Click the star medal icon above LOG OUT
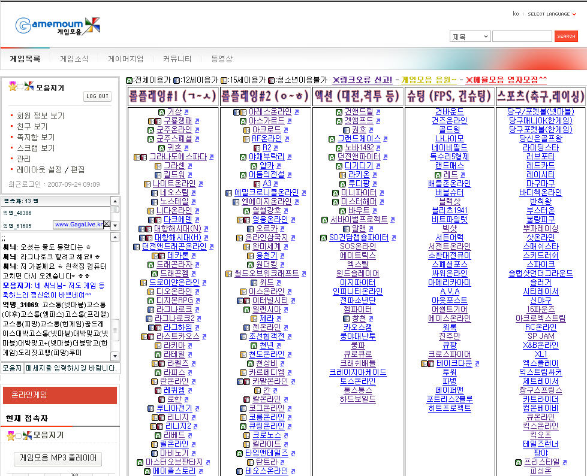 tap(13, 87)
